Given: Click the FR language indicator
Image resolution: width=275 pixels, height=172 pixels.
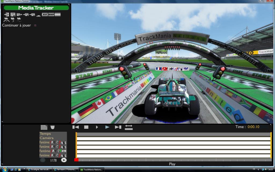Looking at the screenshot, I should coord(254,169).
